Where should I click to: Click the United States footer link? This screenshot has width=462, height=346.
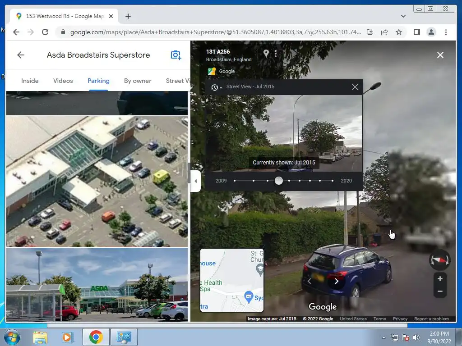(x=353, y=319)
